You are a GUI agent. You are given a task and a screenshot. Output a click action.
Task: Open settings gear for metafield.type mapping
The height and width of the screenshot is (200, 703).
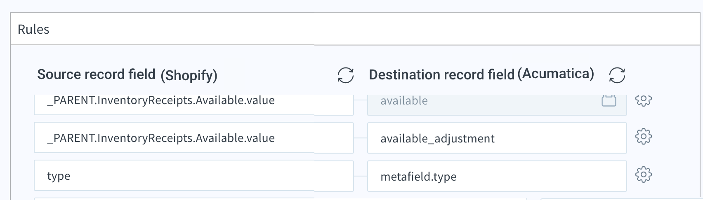pos(643,174)
